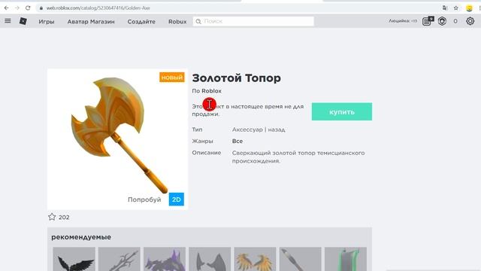Image resolution: width=481 pixels, height=271 pixels.
Task: Open the black wings recommended item
Action: click(74, 259)
